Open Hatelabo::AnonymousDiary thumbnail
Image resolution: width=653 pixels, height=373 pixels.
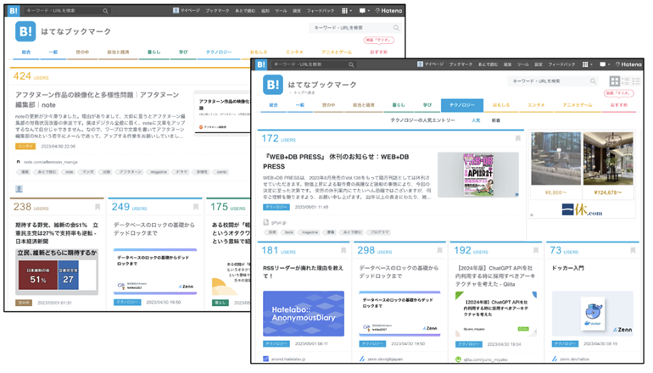tap(304, 314)
